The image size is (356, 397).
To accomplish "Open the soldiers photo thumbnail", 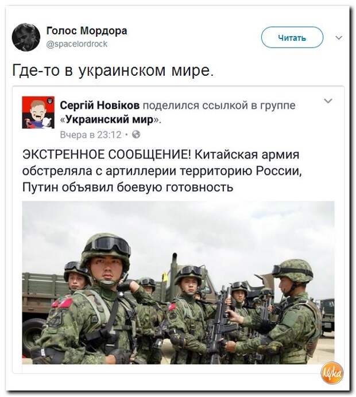I will tap(178, 283).
